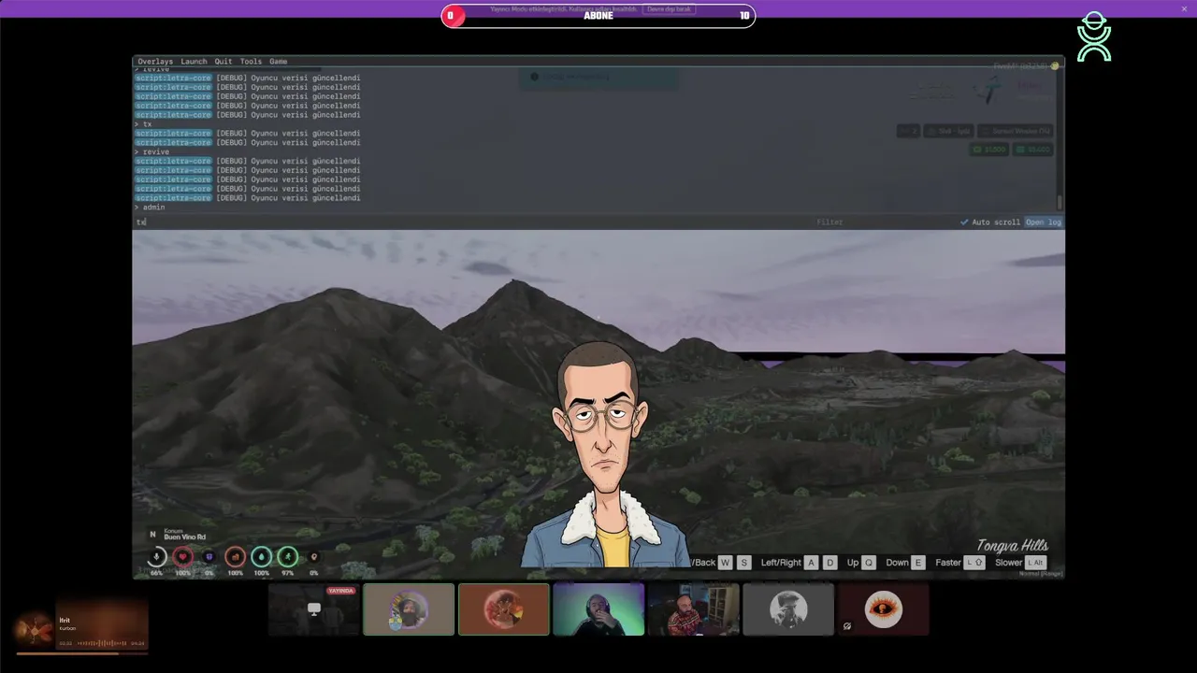Toggle the Auto scroll checkbox

(990, 222)
